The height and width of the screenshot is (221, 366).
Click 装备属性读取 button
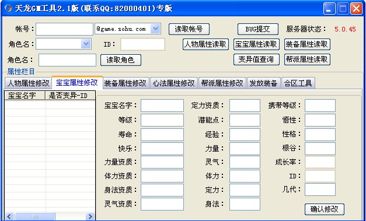click(x=307, y=44)
